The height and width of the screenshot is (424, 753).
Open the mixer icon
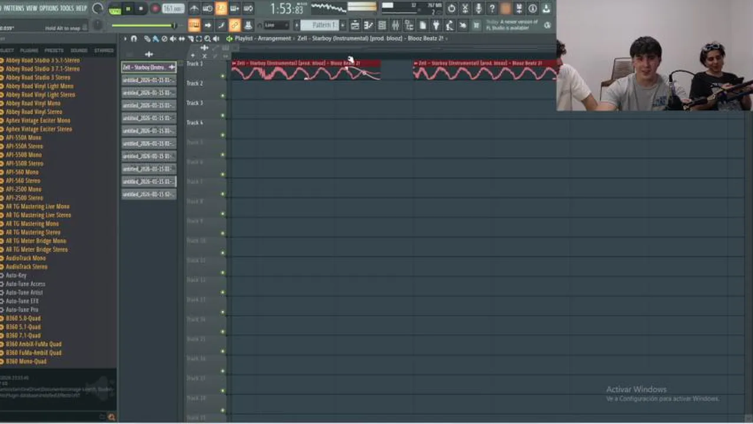coord(395,25)
